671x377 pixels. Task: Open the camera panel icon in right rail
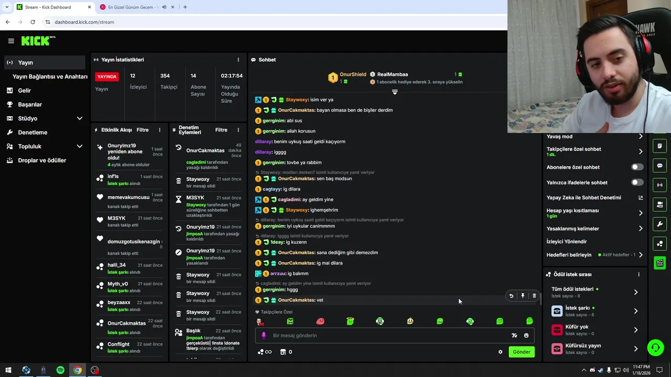point(660,204)
